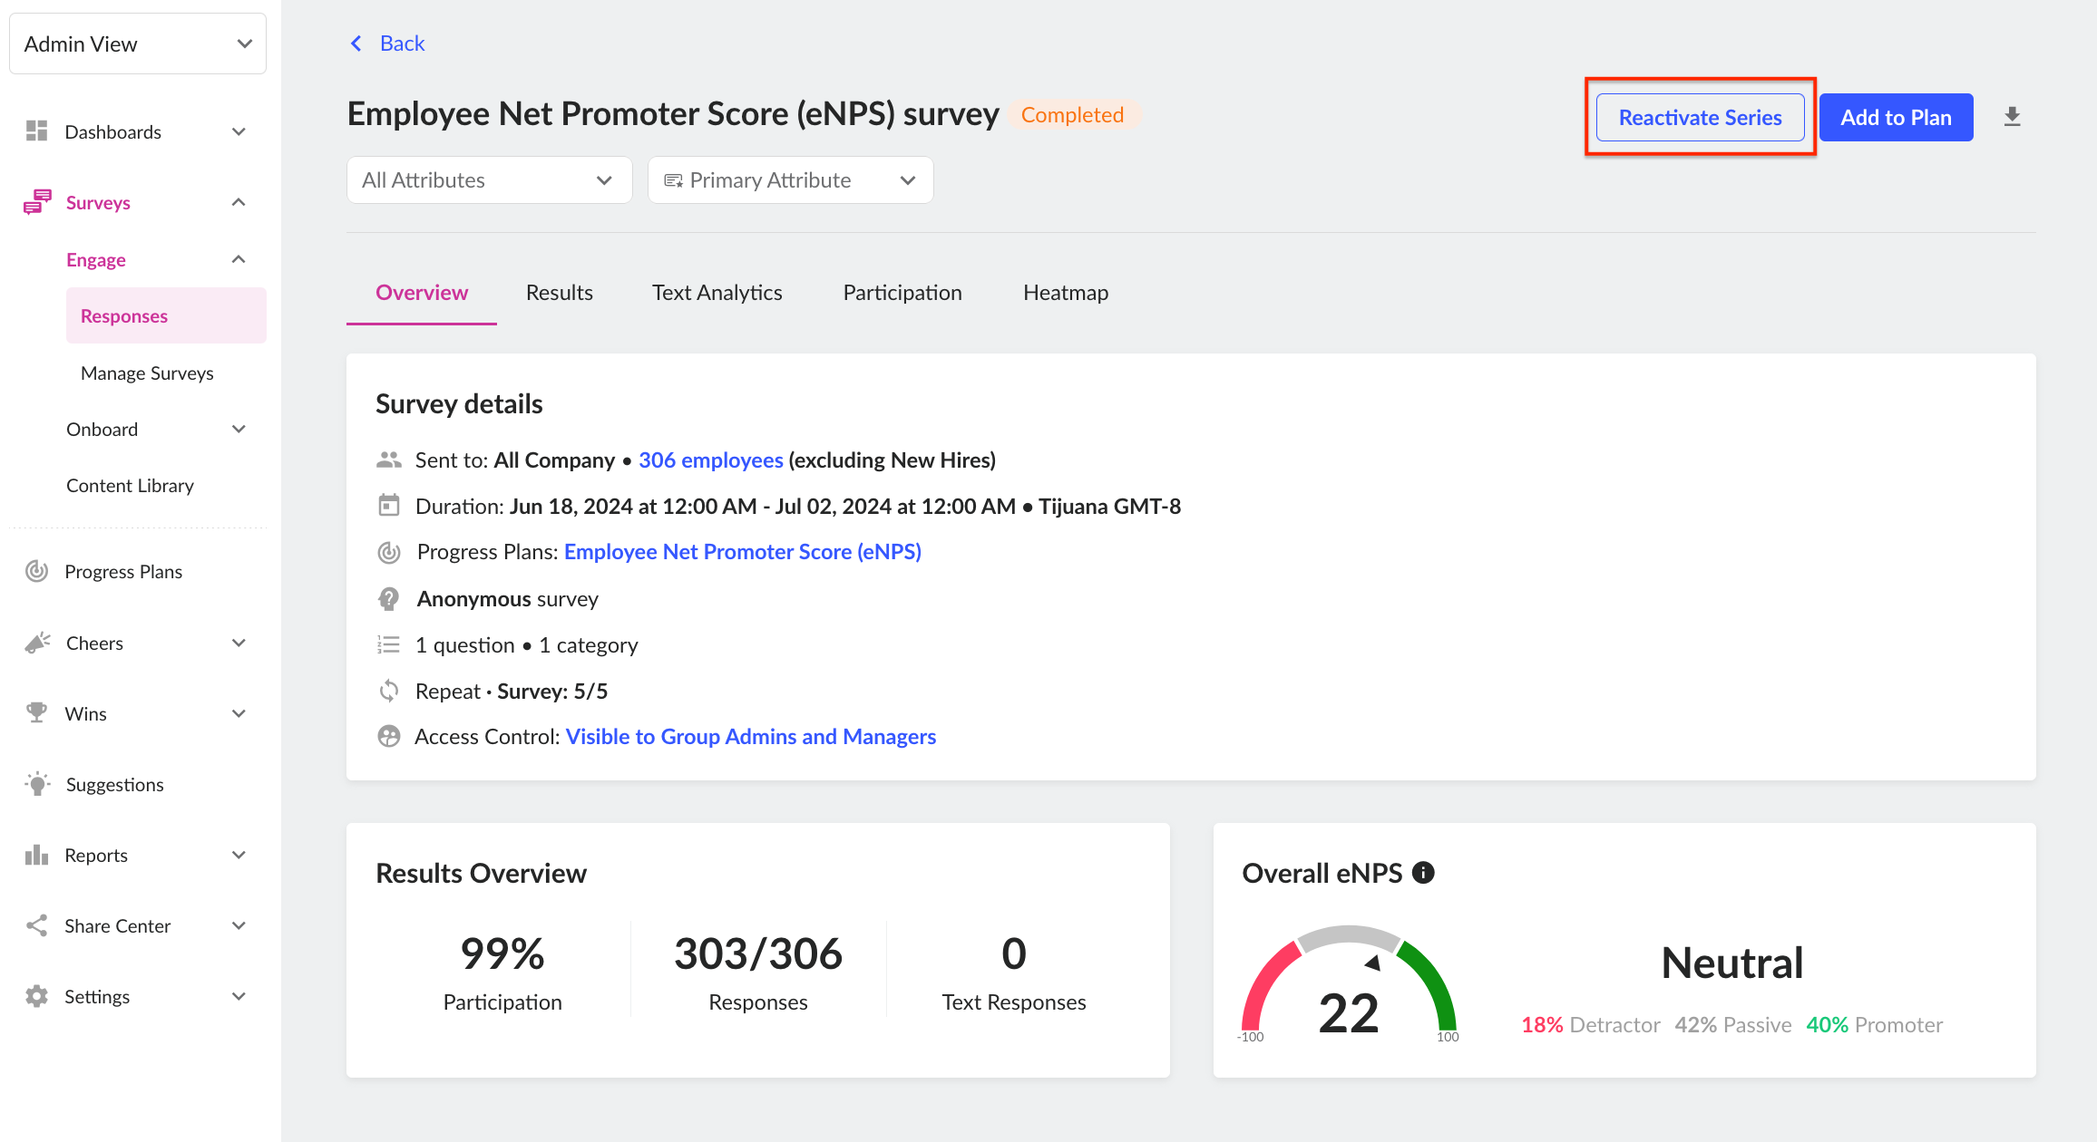Expand the Settings menu chevron
The height and width of the screenshot is (1142, 2097).
[239, 996]
